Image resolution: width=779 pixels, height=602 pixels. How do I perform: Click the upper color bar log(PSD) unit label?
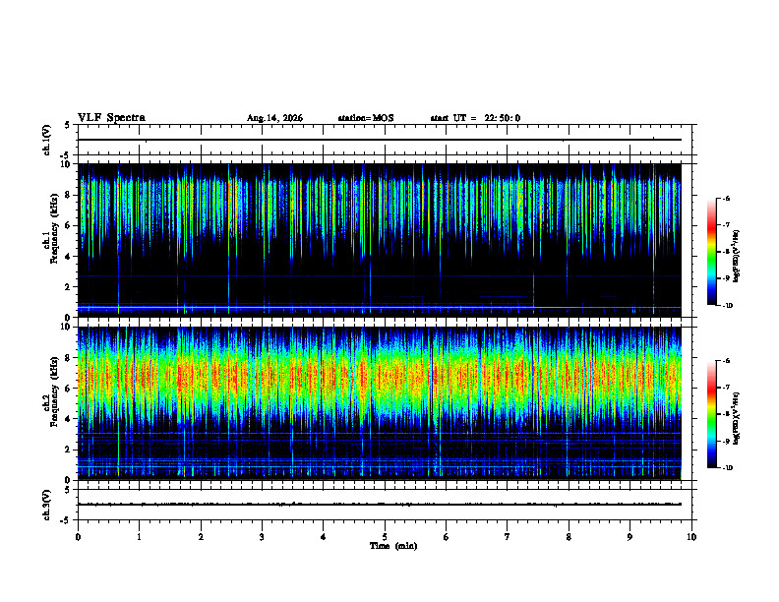tap(737, 256)
